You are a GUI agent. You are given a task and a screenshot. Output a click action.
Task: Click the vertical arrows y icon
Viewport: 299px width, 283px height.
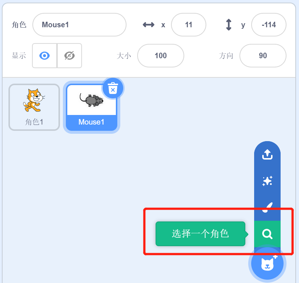click(x=229, y=25)
